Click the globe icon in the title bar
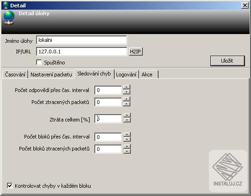The width and height of the screenshot is (251, 196). 6,5
